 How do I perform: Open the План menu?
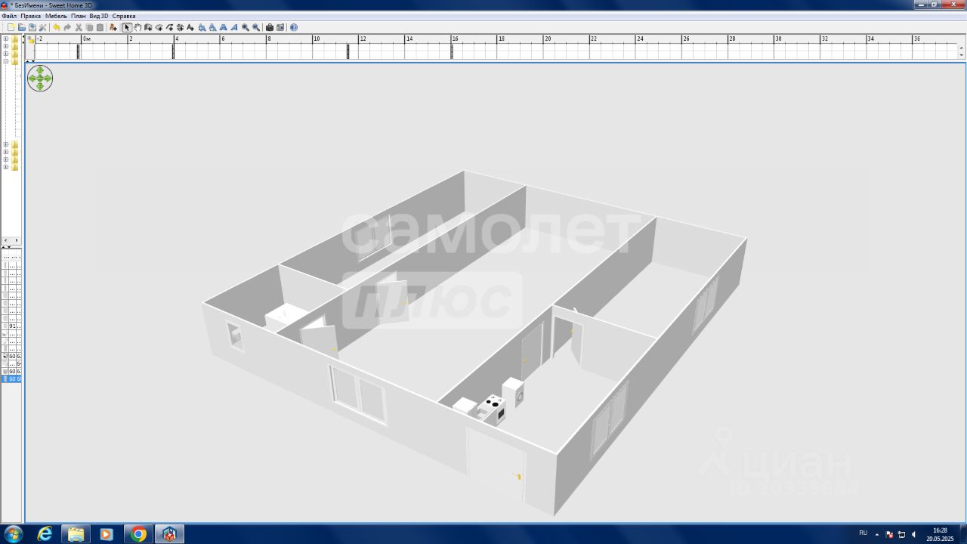pyautogui.click(x=79, y=16)
